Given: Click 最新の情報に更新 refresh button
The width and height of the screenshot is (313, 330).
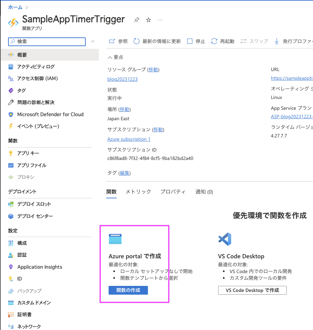Looking at the screenshot, I should pos(157,41).
